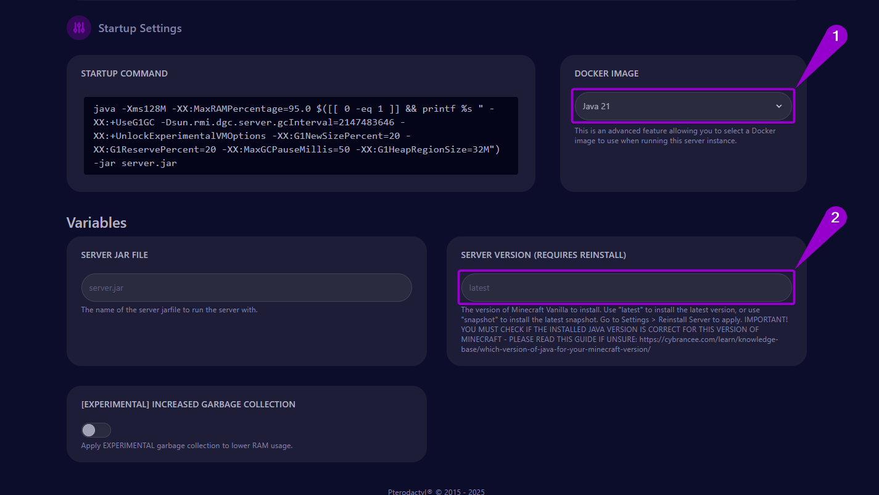Image resolution: width=879 pixels, height=495 pixels.
Task: Click inside the Server Jar File input
Action: pos(246,287)
